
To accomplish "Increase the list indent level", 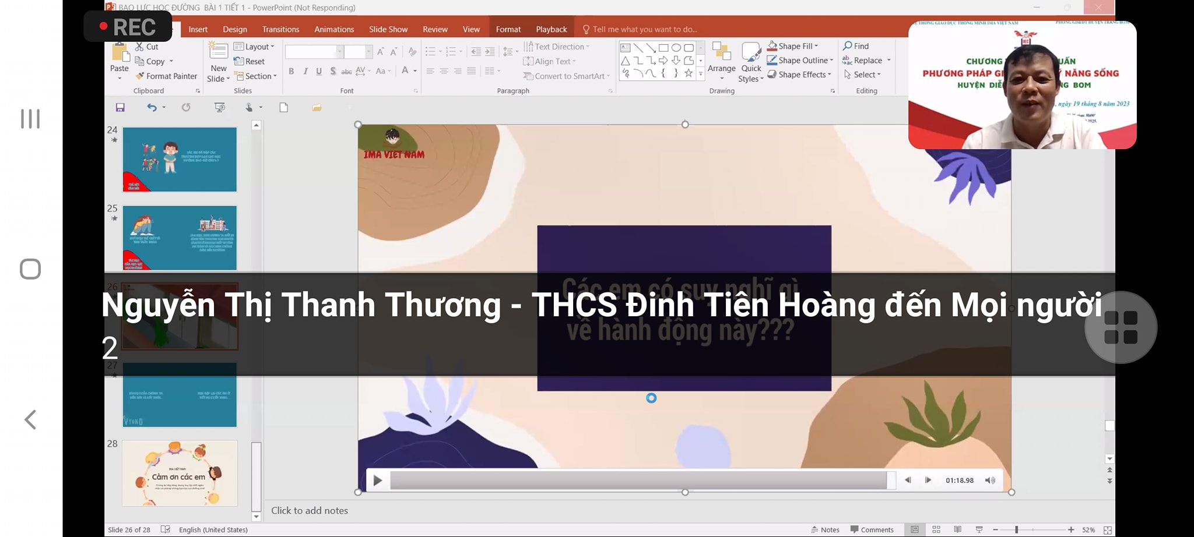I will 490,52.
